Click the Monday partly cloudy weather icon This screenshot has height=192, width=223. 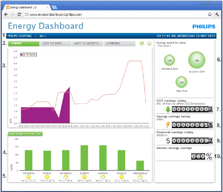click(x=103, y=177)
